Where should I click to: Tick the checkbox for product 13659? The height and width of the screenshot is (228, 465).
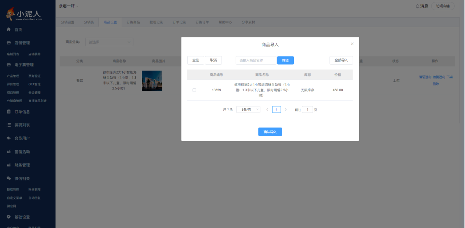(x=194, y=90)
